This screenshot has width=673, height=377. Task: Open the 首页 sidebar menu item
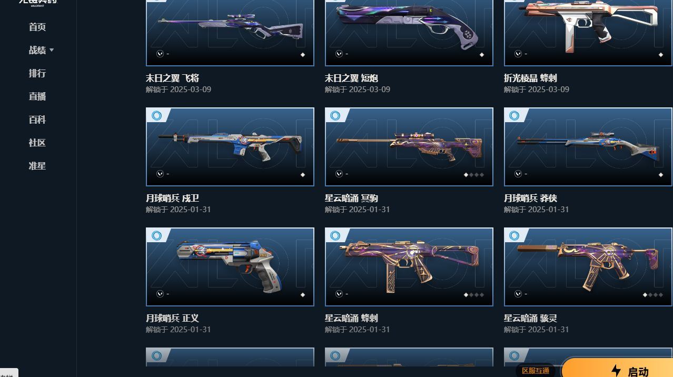click(37, 27)
